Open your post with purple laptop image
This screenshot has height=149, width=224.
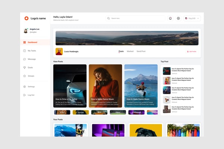pyautogui.click(x=108, y=130)
